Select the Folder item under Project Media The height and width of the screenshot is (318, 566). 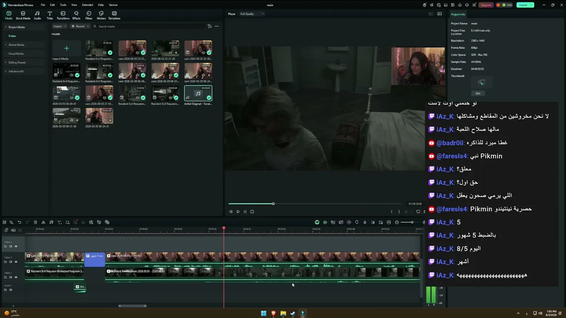point(12,36)
